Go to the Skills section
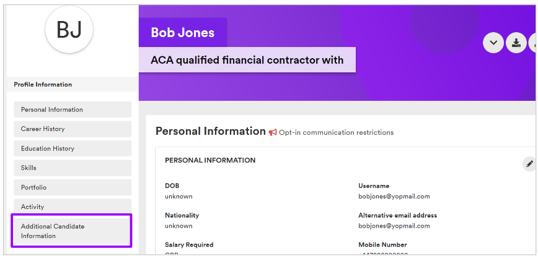 coord(73,168)
